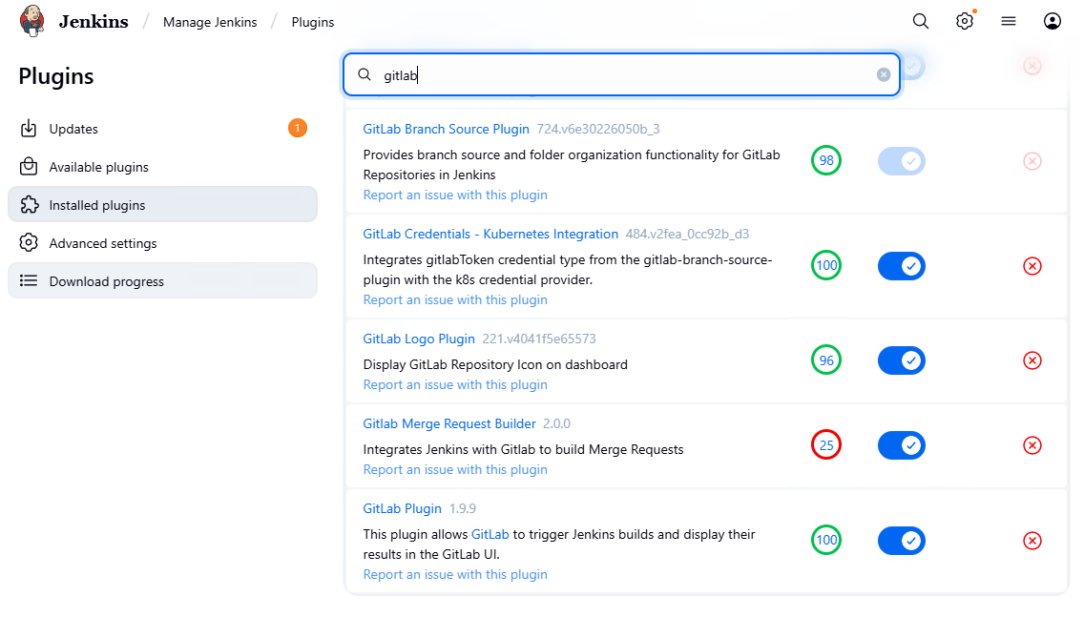The width and height of the screenshot is (1084, 617).
Task: Clear the gitlab search text
Action: pos(884,75)
